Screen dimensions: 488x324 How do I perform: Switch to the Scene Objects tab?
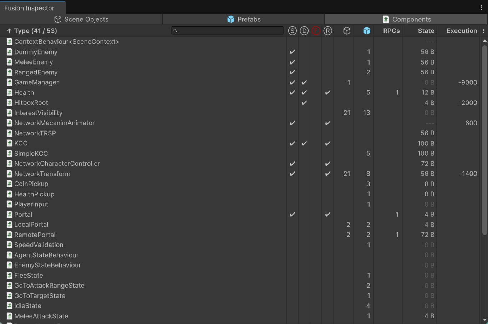click(81, 19)
